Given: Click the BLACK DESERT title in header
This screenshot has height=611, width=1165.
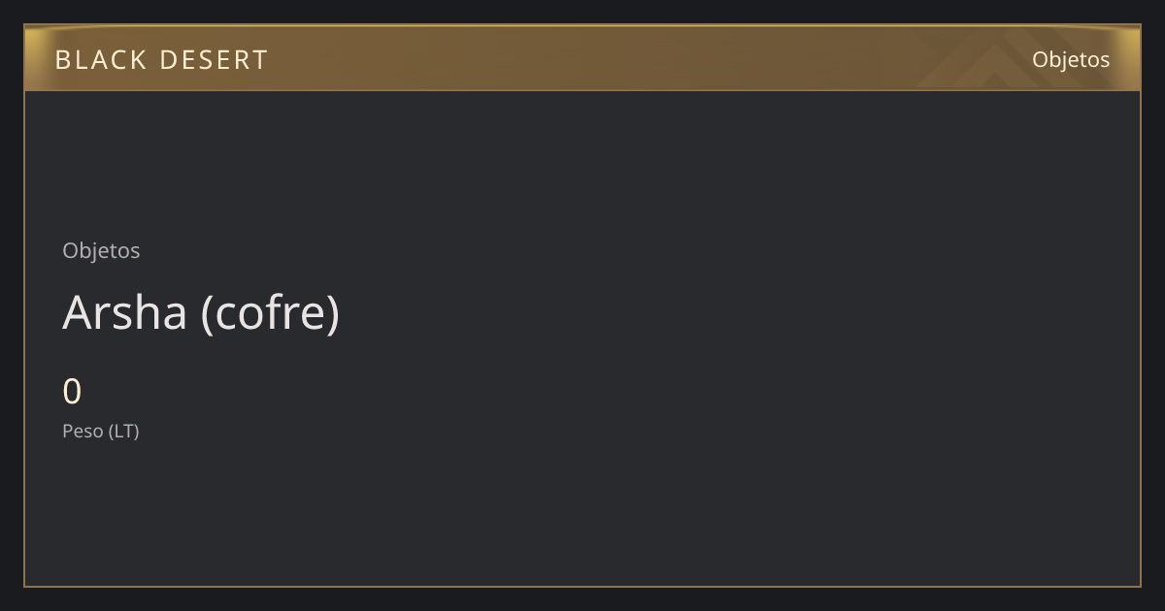Looking at the screenshot, I should coord(161,59).
